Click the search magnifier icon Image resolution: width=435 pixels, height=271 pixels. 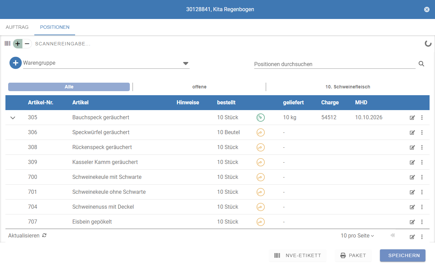[421, 64]
